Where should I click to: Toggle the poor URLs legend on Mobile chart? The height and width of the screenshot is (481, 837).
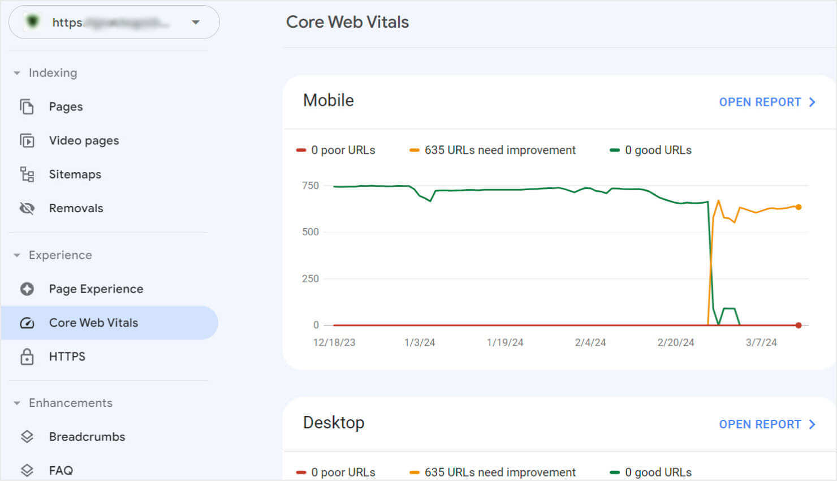pyautogui.click(x=337, y=150)
